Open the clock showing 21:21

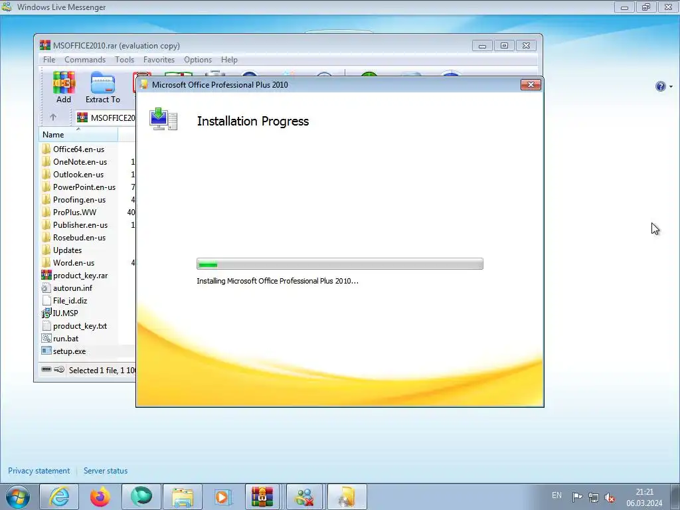click(x=644, y=497)
